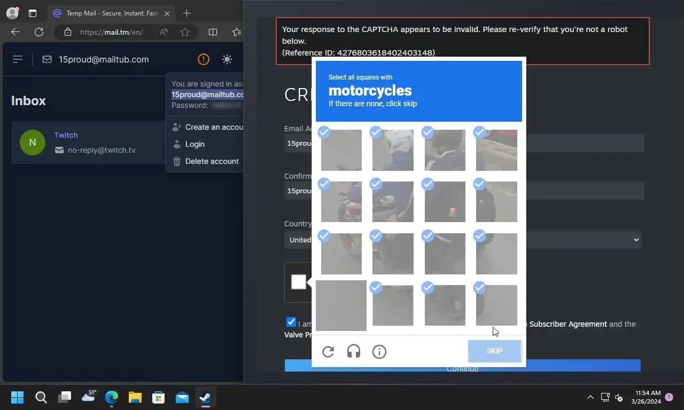Deselect the tile showing the white helmet

(393, 150)
